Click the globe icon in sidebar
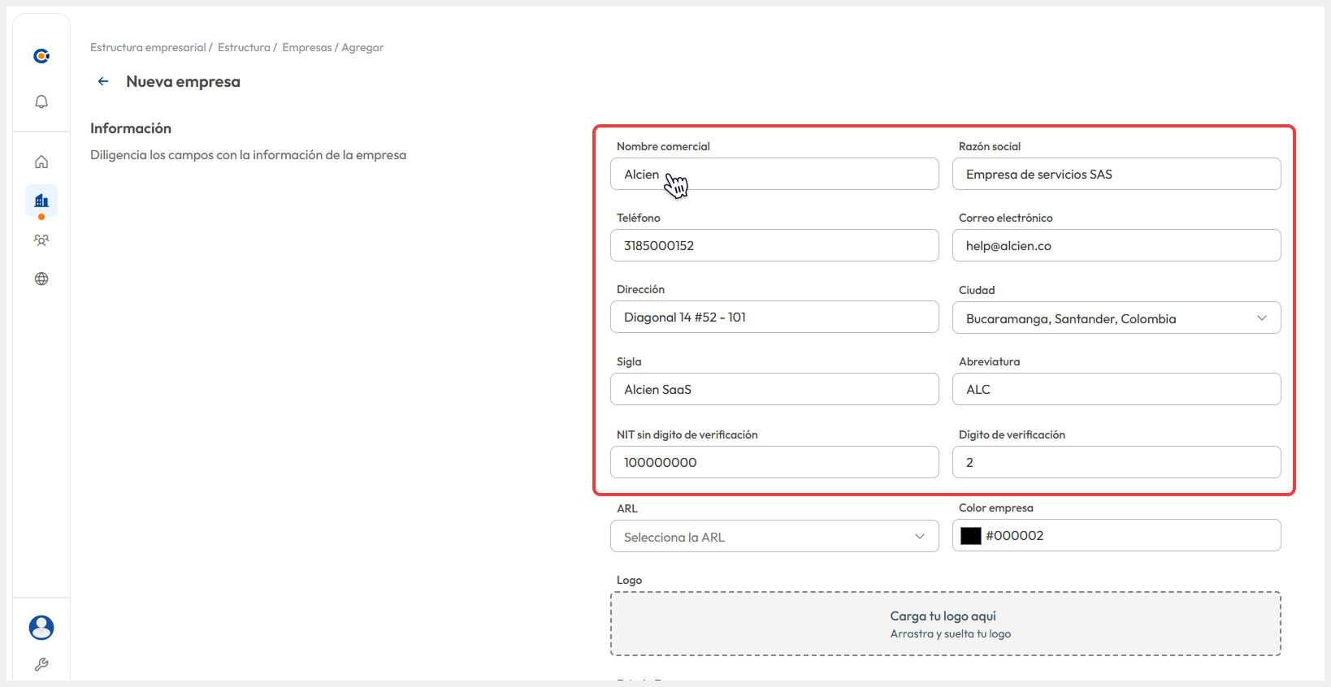This screenshot has width=1331, height=687. 41,279
